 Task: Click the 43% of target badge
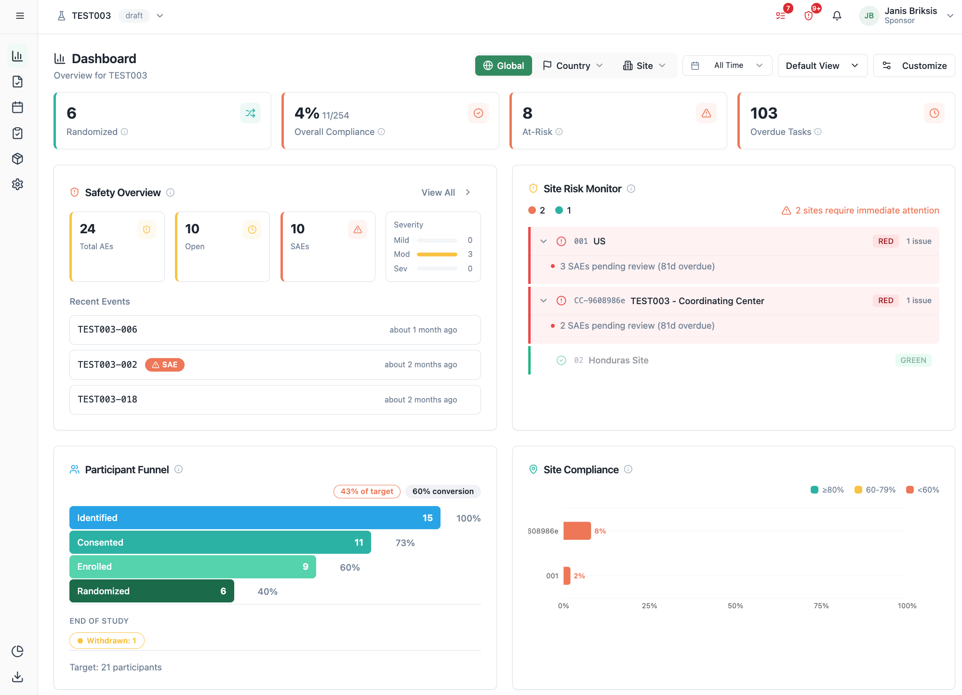(367, 491)
